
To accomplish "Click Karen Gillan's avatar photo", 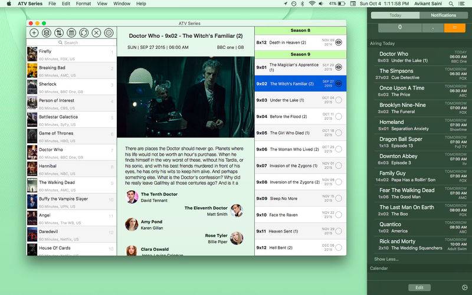I will click(x=132, y=224).
